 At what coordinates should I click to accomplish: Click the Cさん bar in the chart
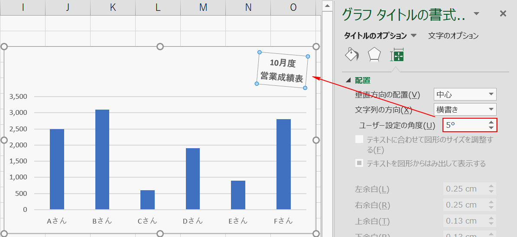click(147, 200)
